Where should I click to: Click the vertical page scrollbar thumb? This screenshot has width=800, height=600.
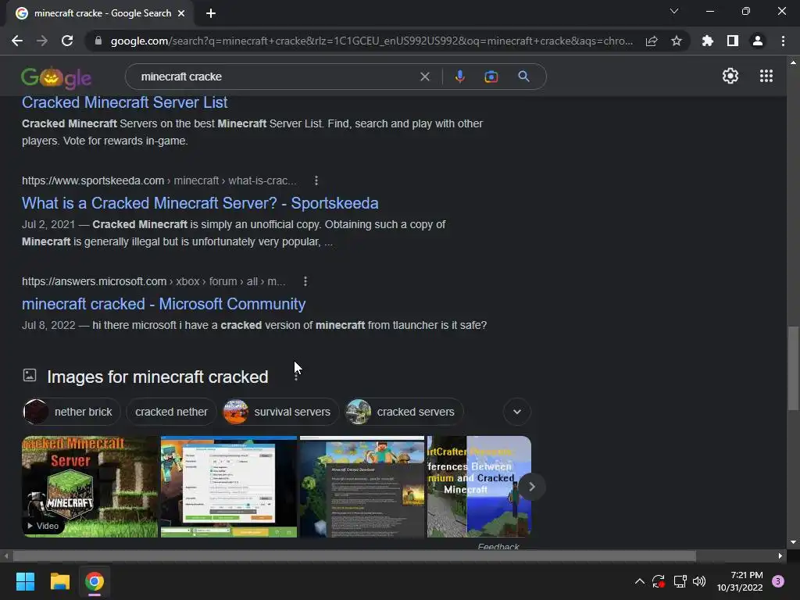793,367
